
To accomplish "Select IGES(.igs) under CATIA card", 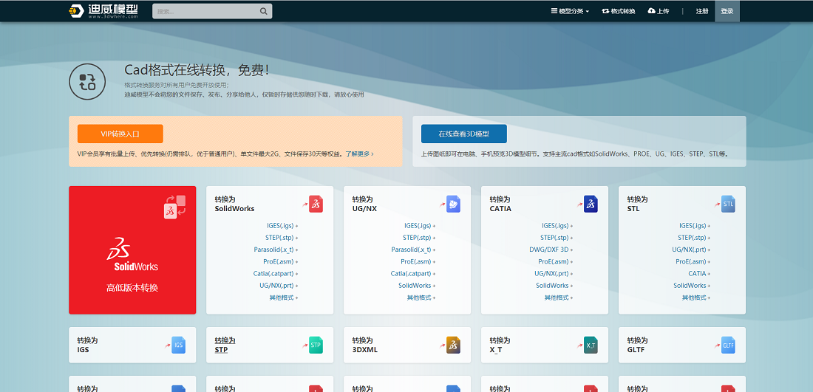I will coord(557,226).
